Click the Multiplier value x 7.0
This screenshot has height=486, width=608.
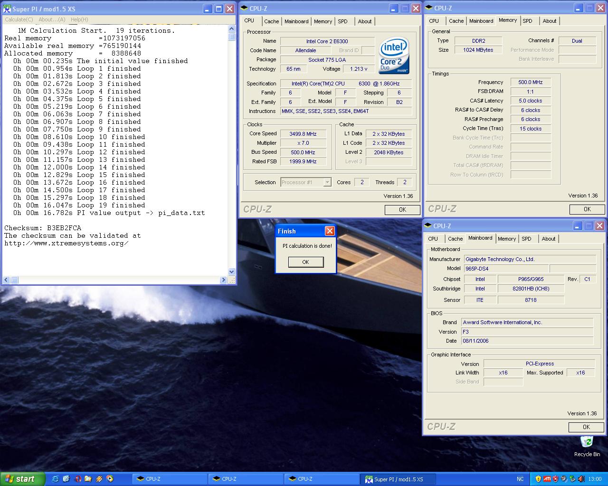click(x=303, y=143)
